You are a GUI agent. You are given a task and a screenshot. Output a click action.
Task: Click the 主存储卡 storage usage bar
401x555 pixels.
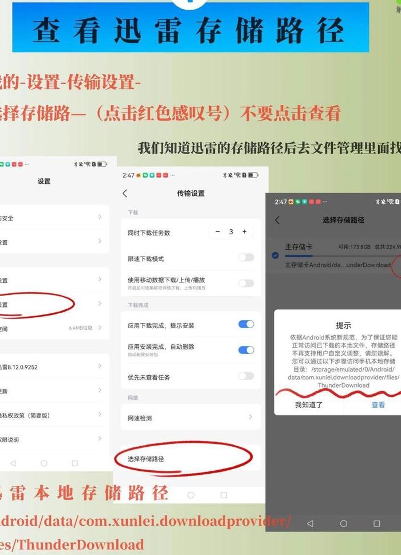tap(343, 255)
